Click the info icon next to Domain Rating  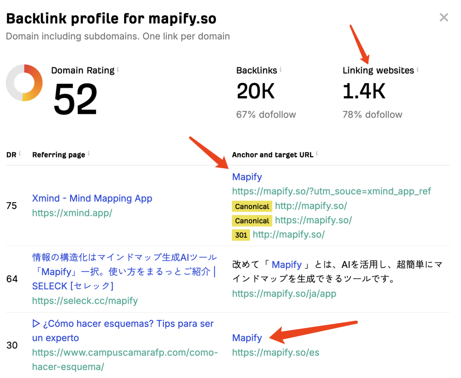[118, 70]
